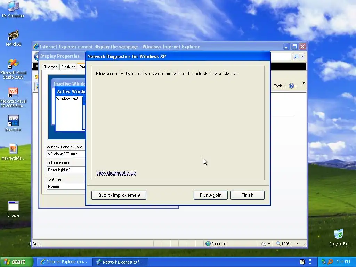Click the Run Again button
Image resolution: width=356 pixels, height=267 pixels.
tap(210, 195)
